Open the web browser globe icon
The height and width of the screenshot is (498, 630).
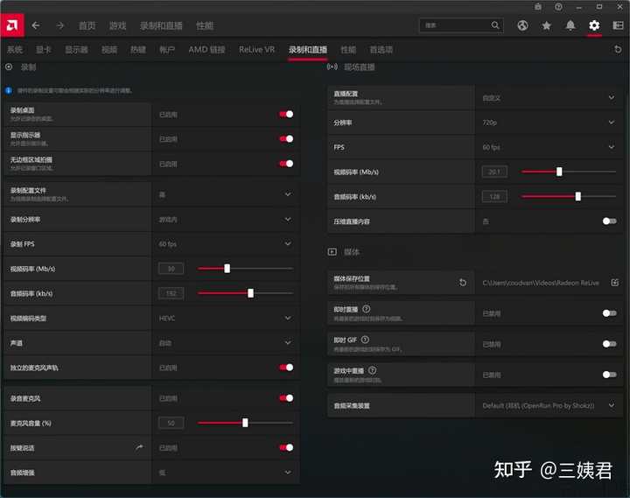(x=522, y=25)
